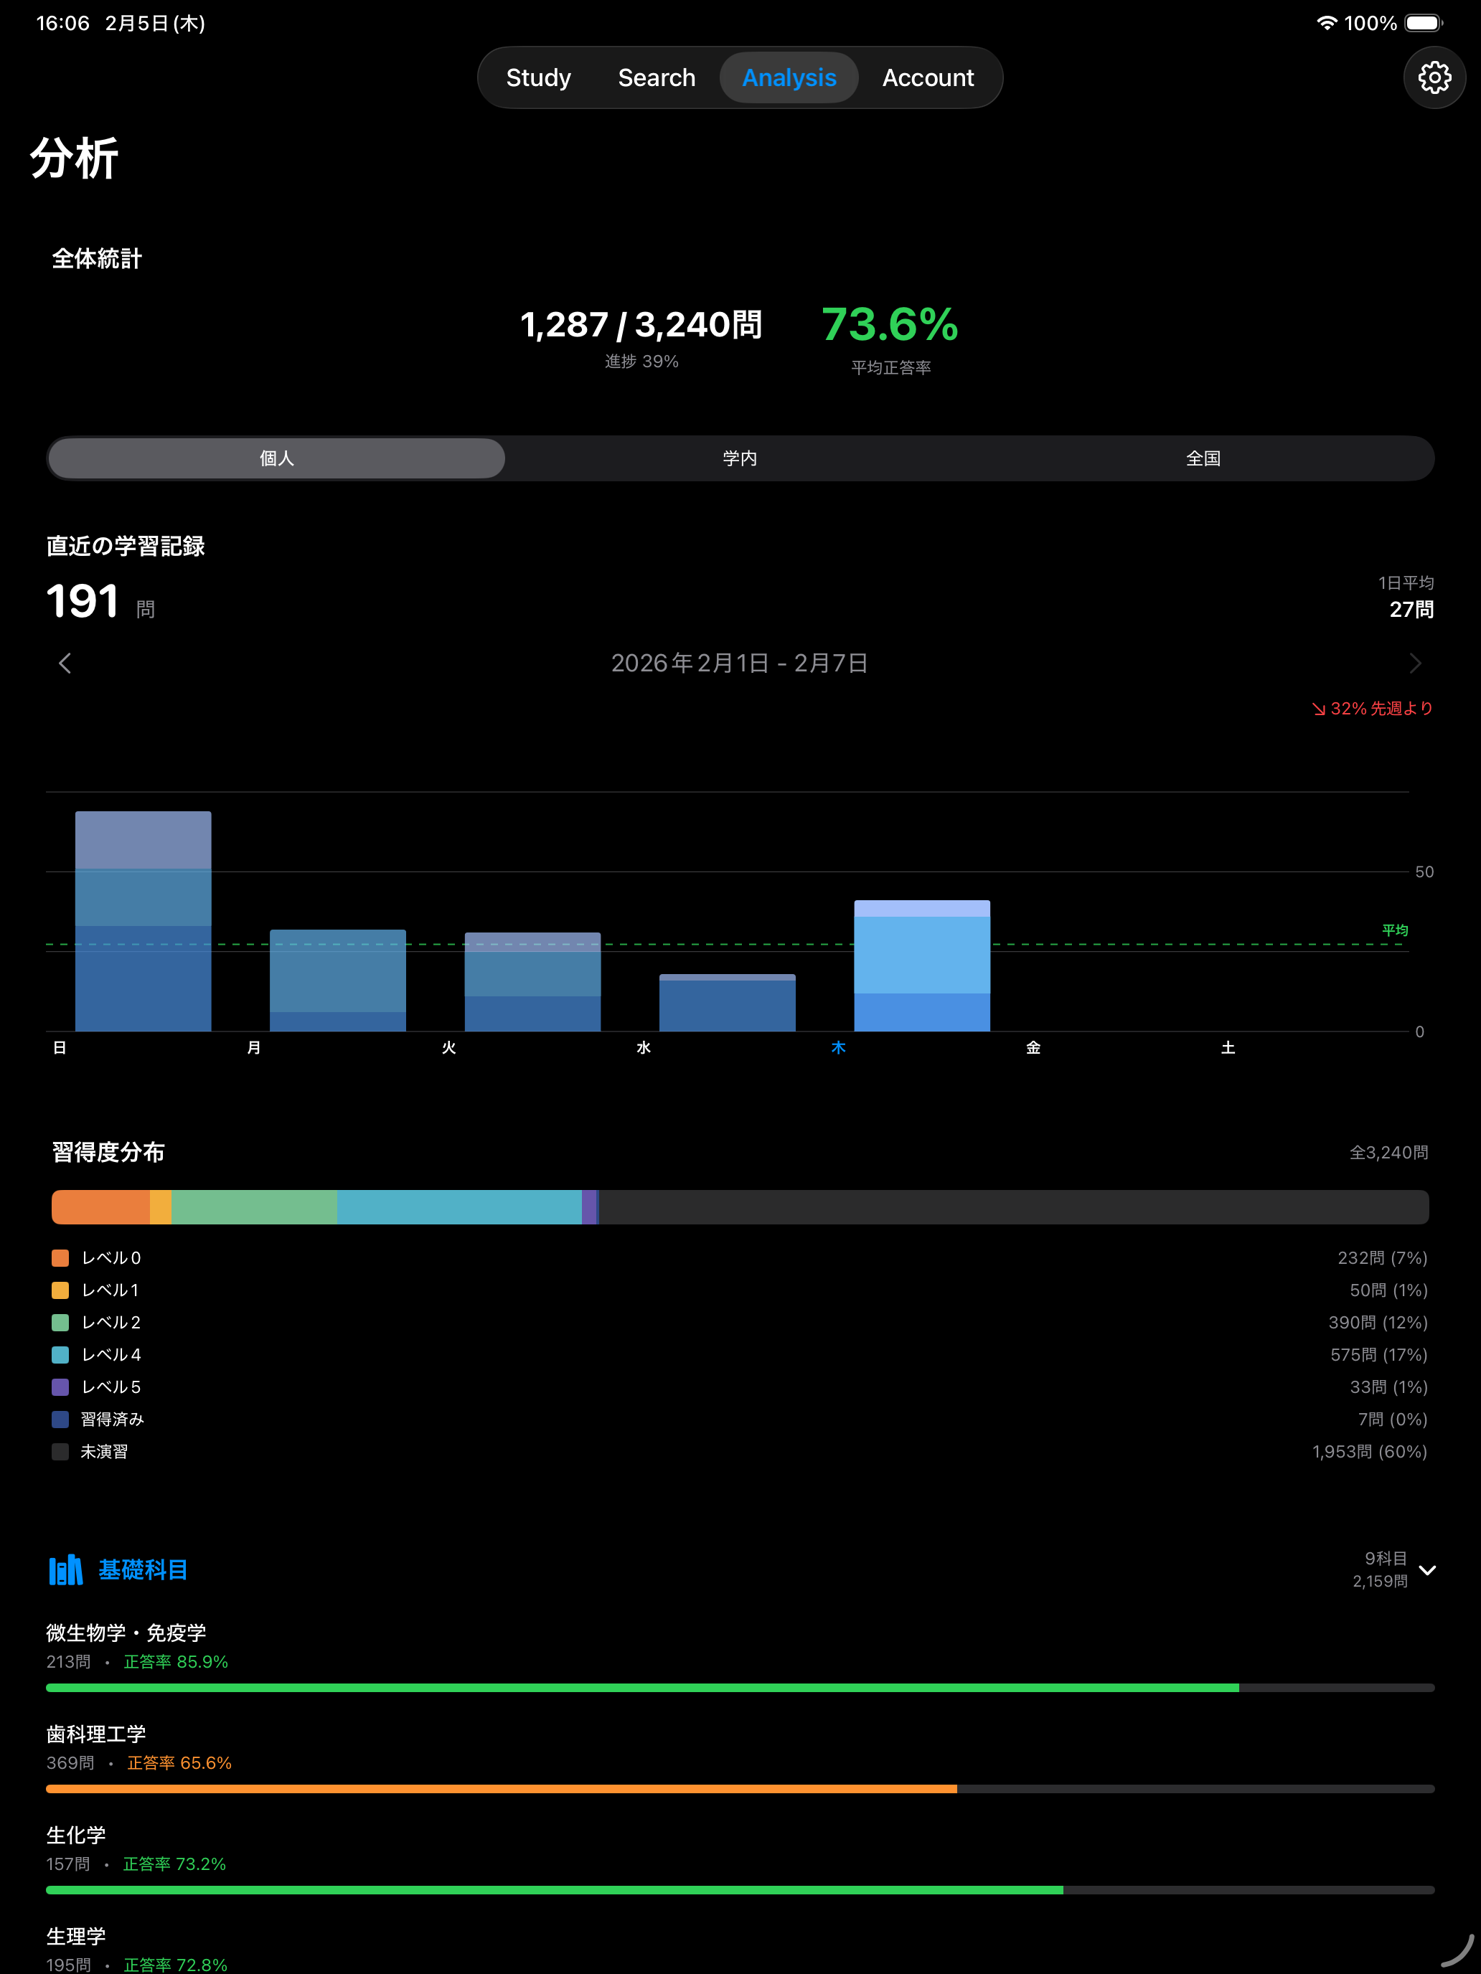This screenshot has height=1974, width=1481.
Task: Open the Study tab
Action: coord(538,77)
